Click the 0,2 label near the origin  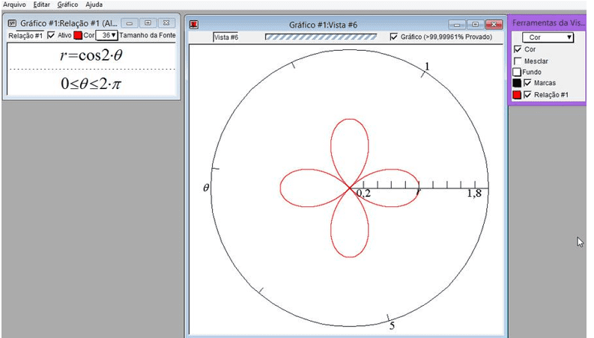coord(364,194)
